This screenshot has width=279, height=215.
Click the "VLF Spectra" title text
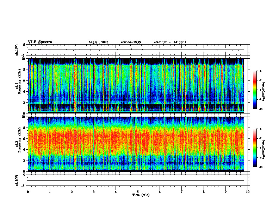tap(40, 42)
